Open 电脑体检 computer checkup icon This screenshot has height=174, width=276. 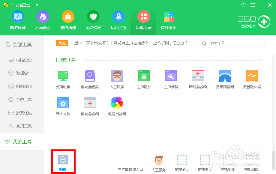18,17
